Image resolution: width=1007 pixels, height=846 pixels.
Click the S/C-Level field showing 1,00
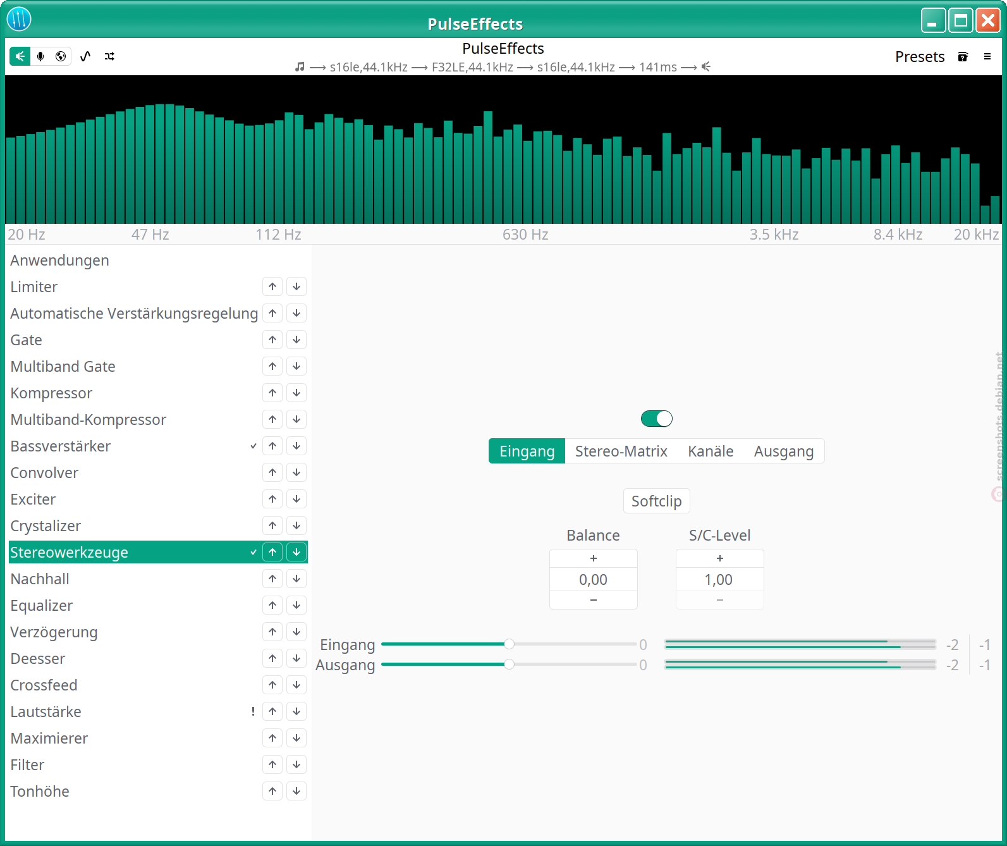coord(720,579)
